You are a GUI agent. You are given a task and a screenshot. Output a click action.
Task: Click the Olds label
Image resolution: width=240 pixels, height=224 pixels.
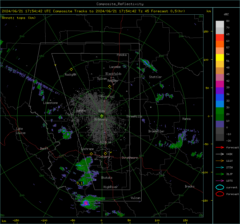[102, 111]
